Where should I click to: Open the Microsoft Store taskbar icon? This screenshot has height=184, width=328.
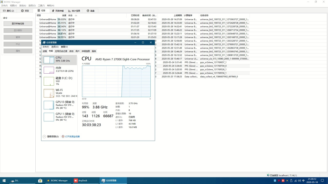point(40,180)
